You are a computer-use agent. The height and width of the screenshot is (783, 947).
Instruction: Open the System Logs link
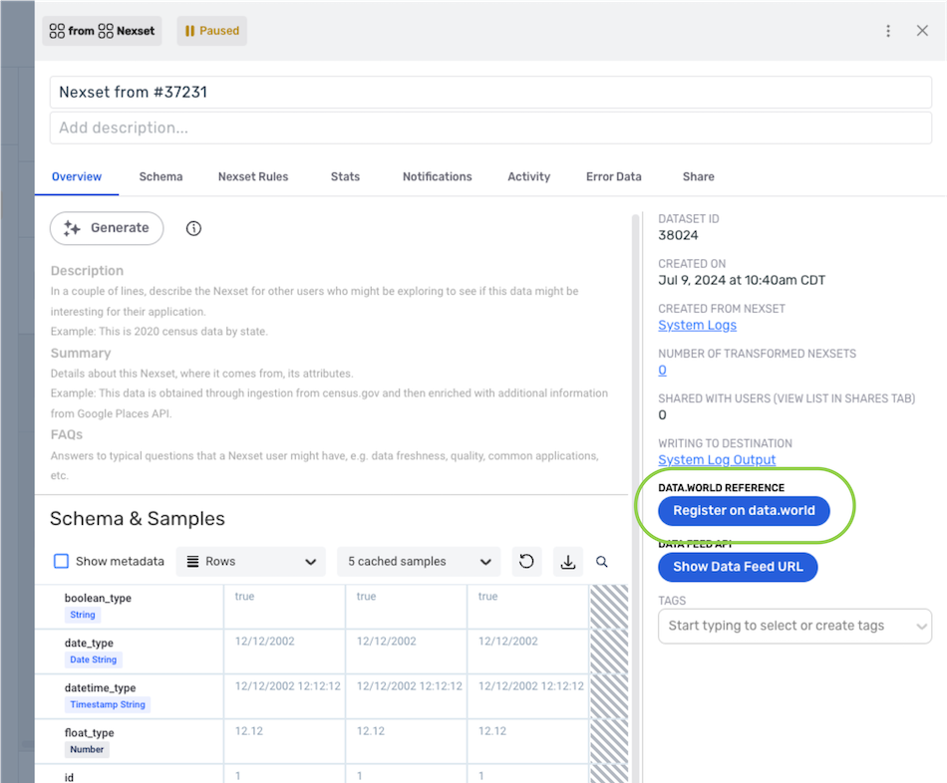(697, 326)
